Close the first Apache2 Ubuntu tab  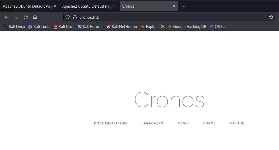point(55,6)
